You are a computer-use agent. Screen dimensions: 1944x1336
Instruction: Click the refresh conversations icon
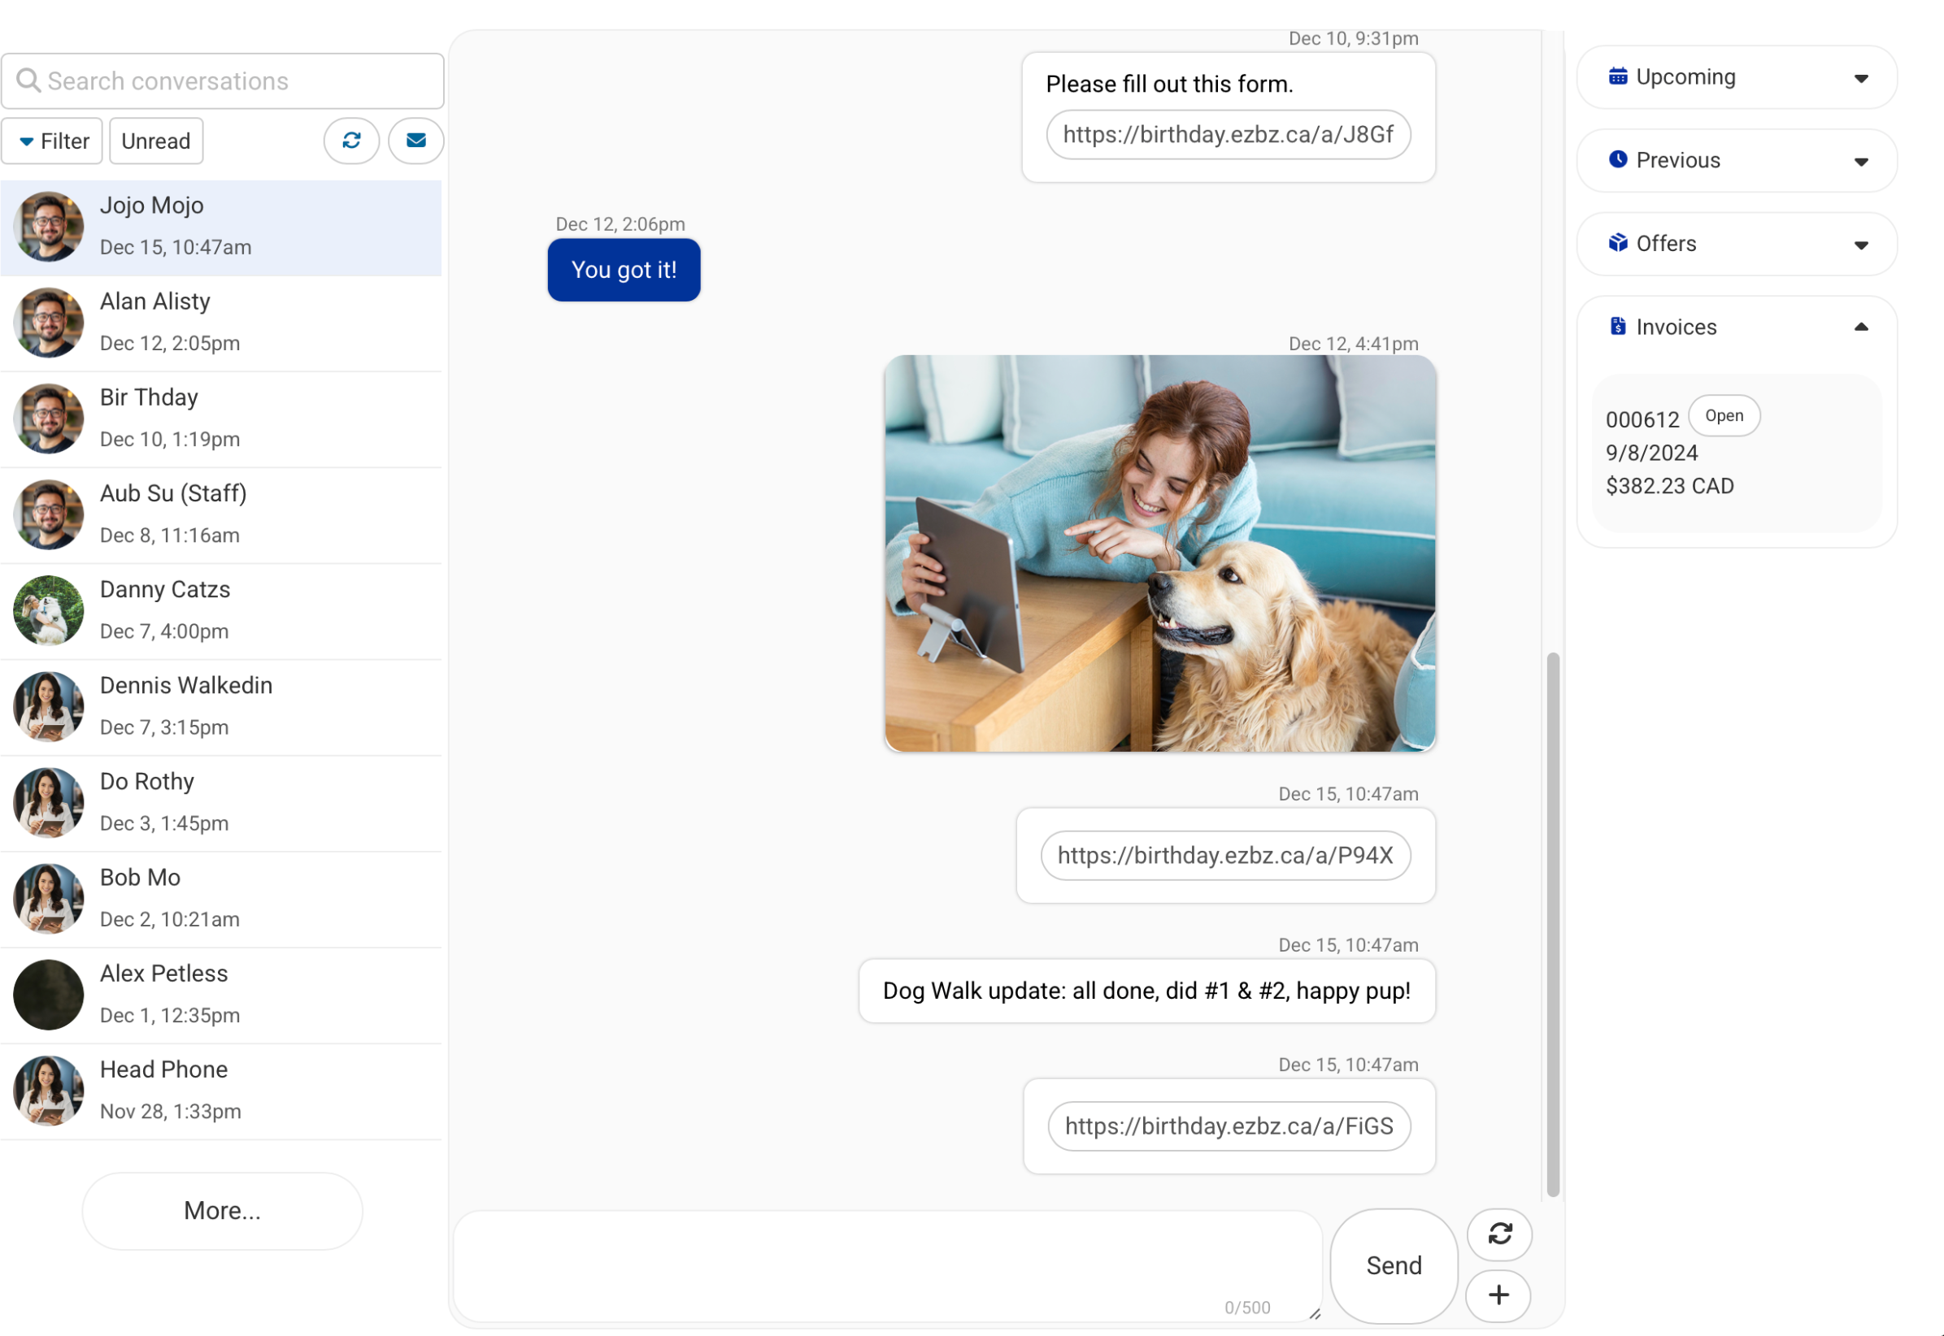351,141
